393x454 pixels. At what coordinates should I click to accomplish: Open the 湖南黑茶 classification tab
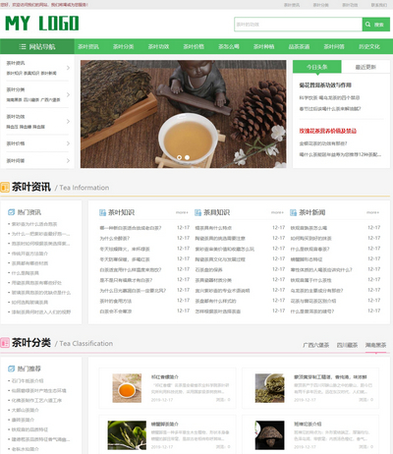pyautogui.click(x=375, y=345)
